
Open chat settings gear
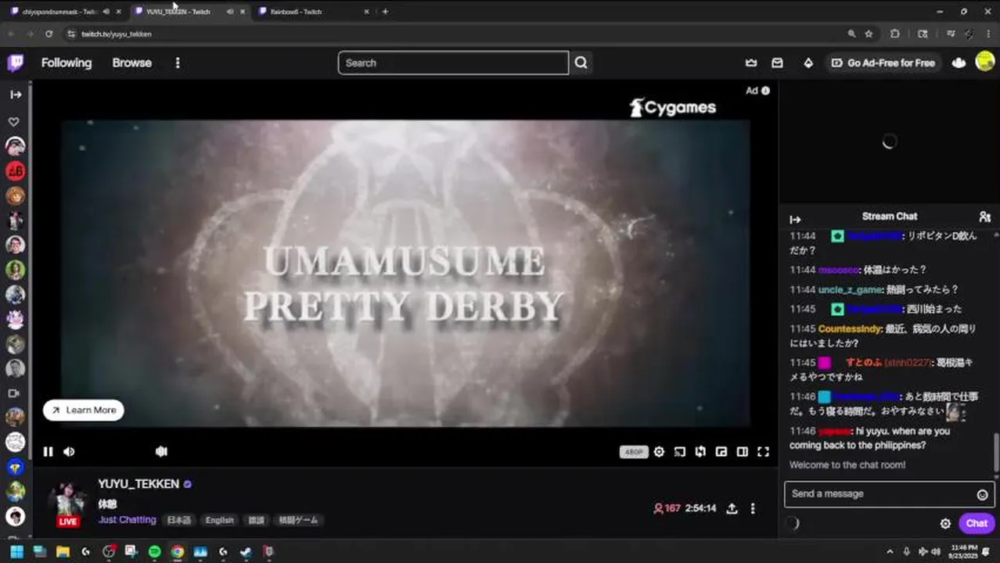[945, 523]
